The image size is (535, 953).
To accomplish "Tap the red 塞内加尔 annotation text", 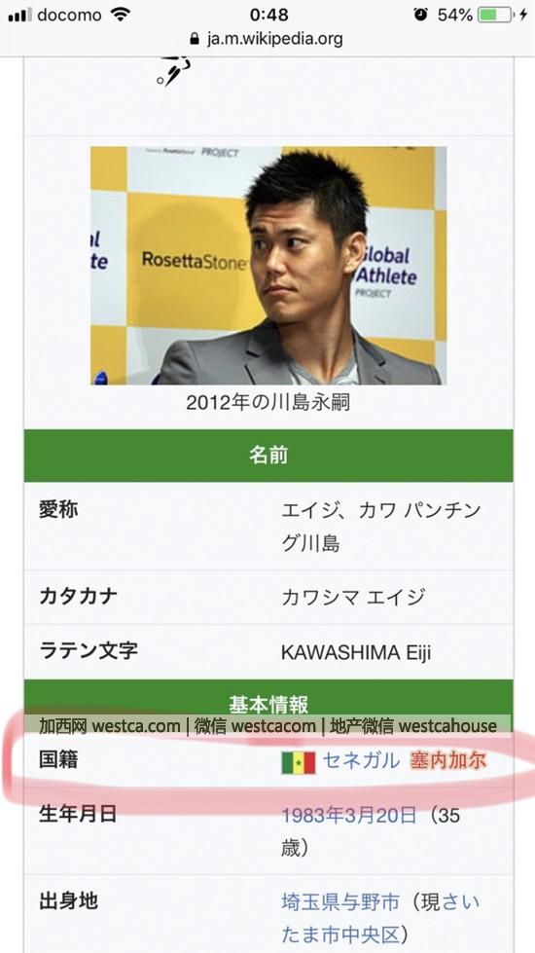I will pos(448,761).
